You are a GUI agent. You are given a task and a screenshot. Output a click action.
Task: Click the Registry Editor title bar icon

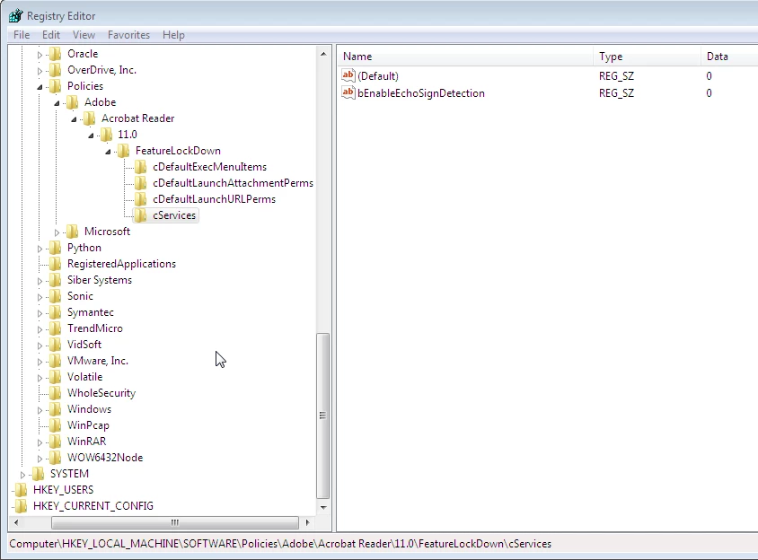click(x=15, y=15)
